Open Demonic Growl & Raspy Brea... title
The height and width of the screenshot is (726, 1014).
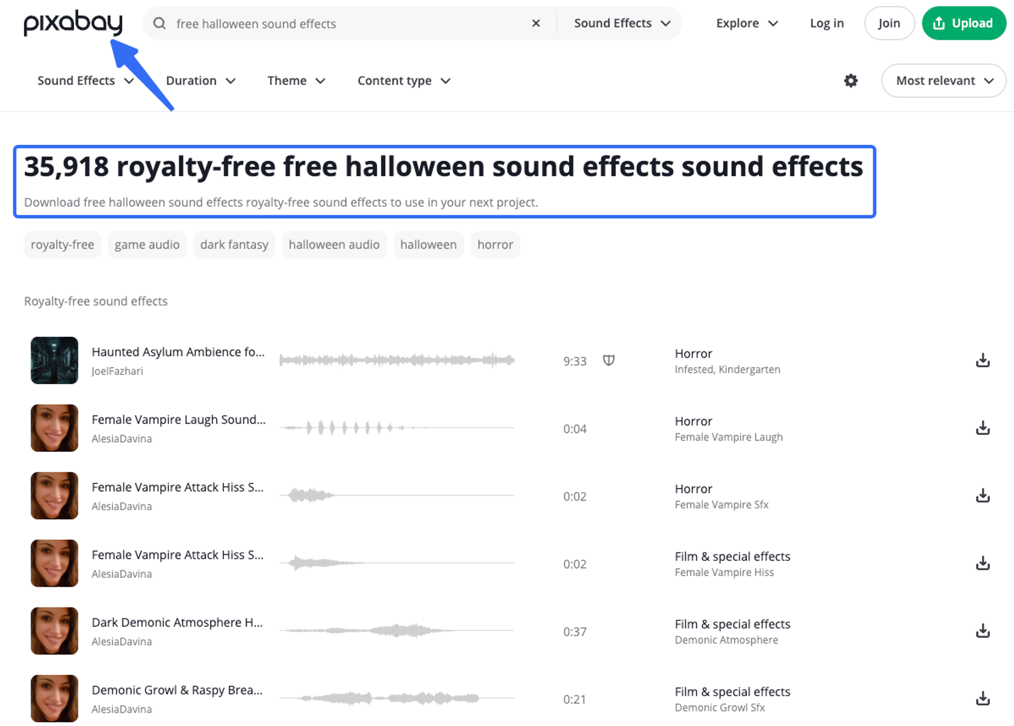point(177,691)
